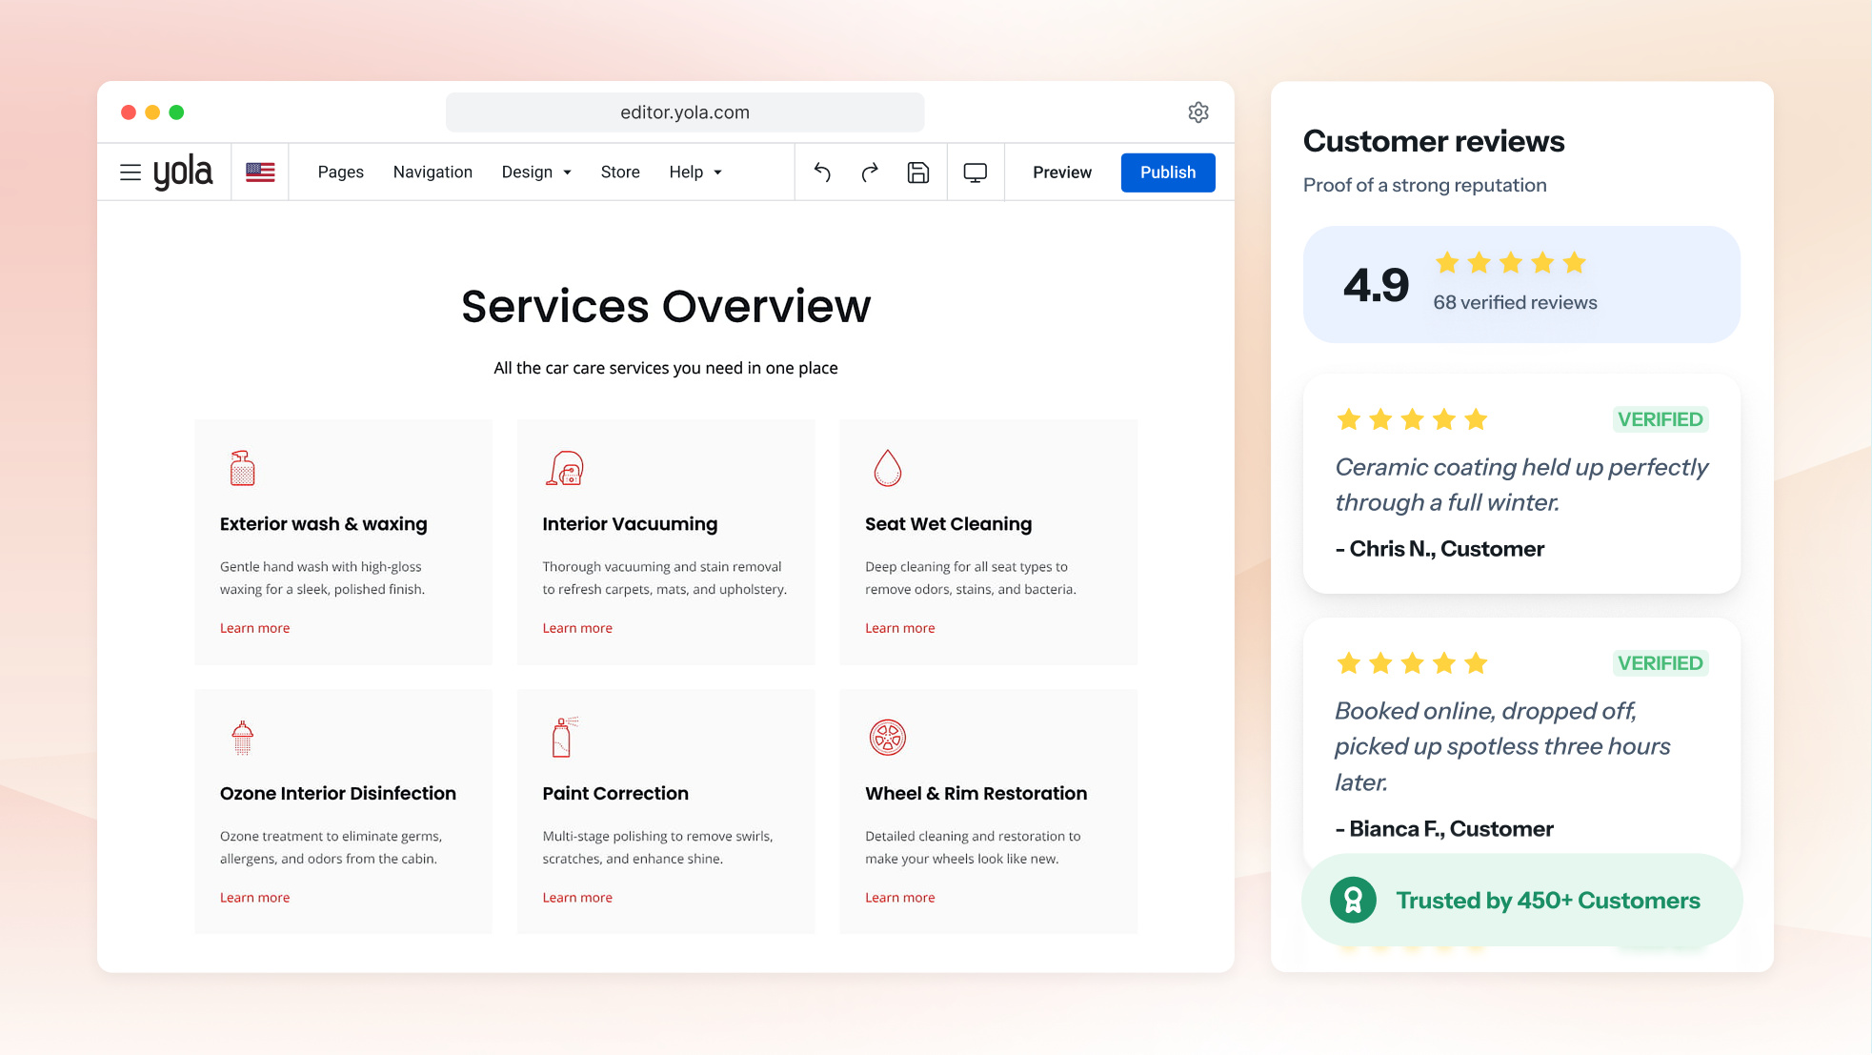Select the Exterior wash & waxing soap icon
Screen dimensions: 1872x1055
[242, 468]
